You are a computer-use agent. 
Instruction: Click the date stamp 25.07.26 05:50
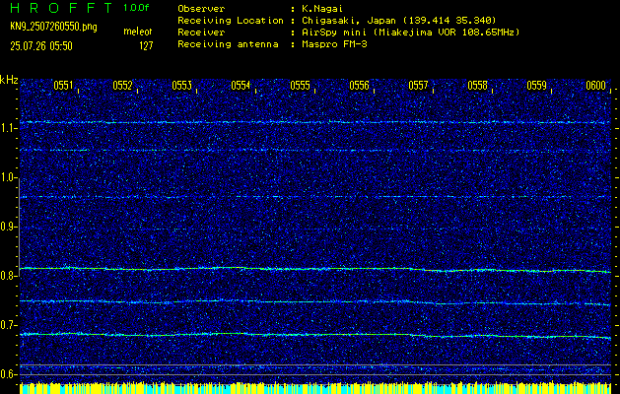coord(41,46)
